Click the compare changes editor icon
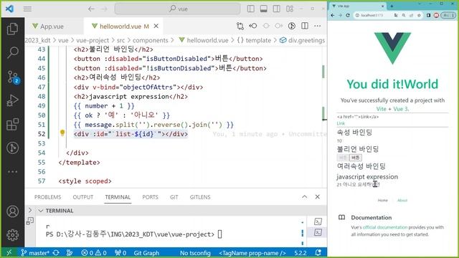The height and width of the screenshot is (258, 459). (240, 26)
